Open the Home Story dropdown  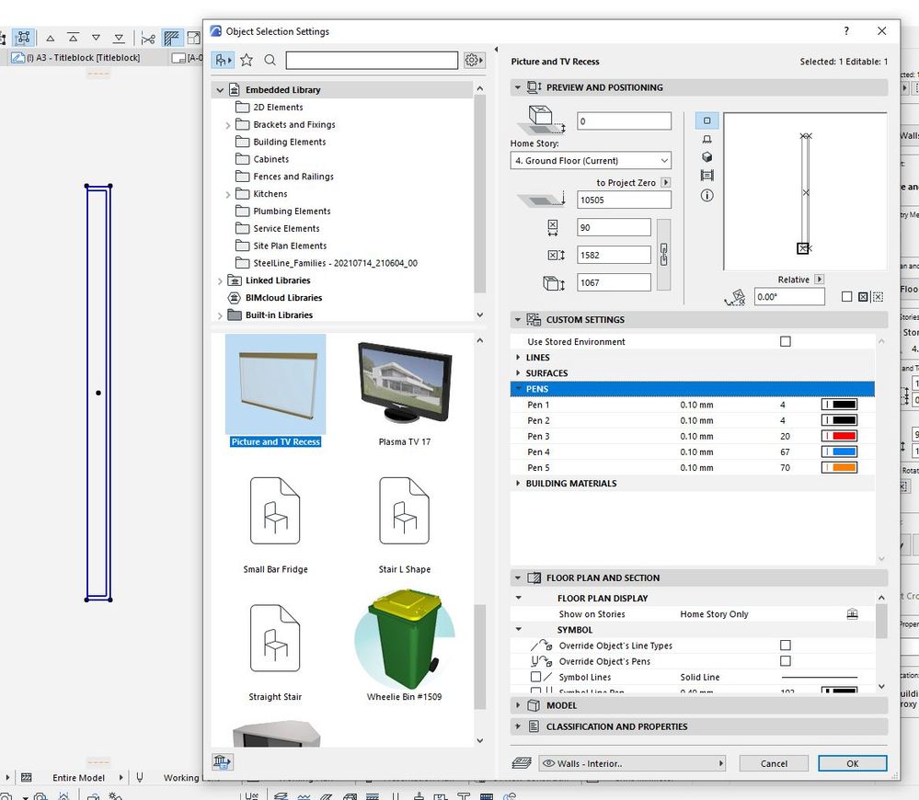591,161
